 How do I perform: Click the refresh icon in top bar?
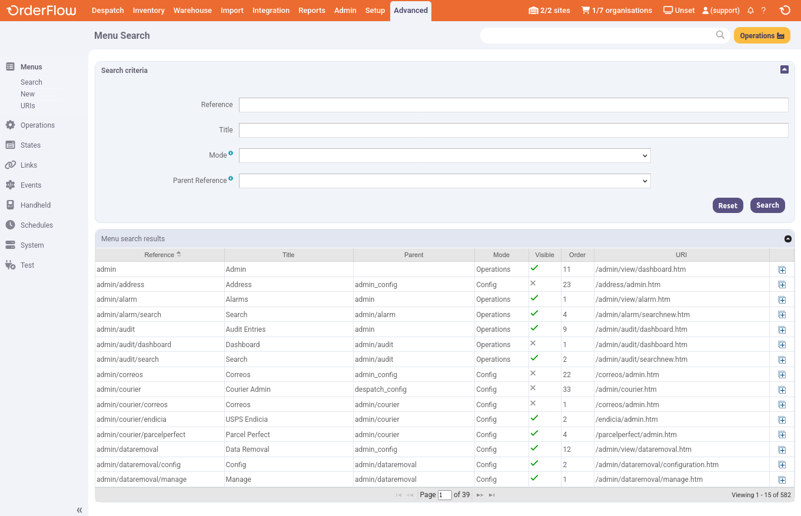click(x=785, y=10)
